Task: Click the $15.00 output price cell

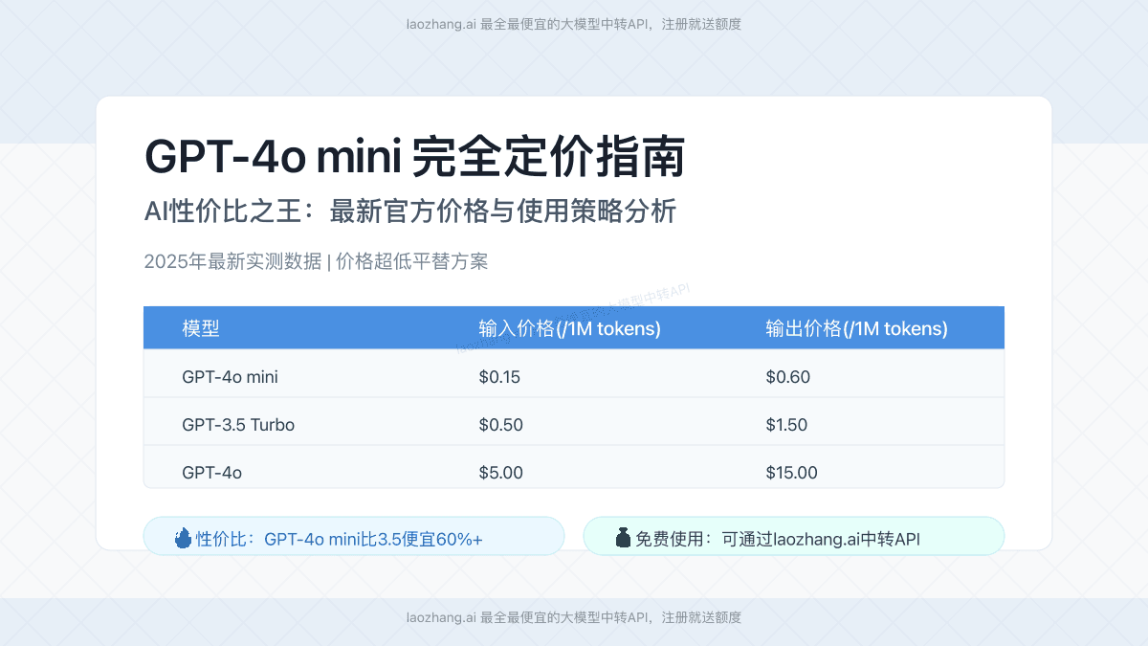Action: [792, 473]
